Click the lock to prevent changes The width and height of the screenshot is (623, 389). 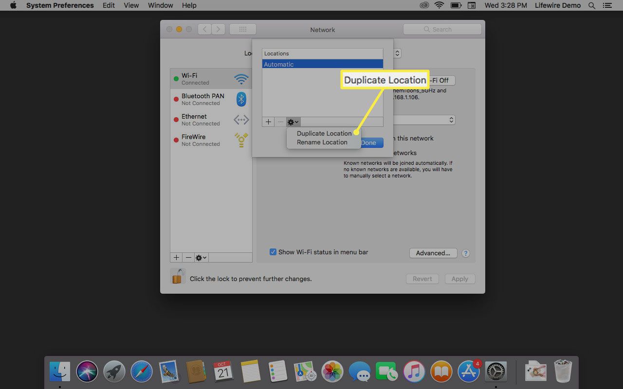click(178, 277)
